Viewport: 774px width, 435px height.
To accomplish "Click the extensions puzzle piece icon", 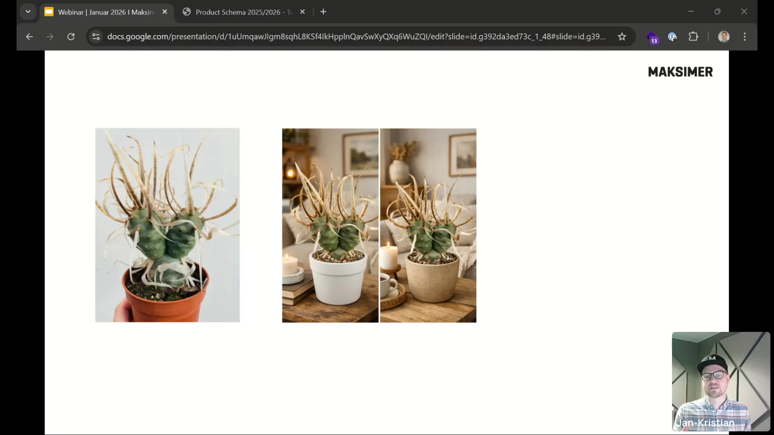I will tap(693, 37).
